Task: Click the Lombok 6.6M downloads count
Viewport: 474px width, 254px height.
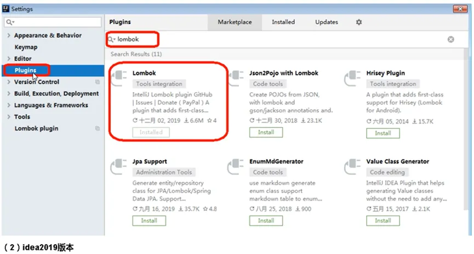Action: [x=194, y=121]
